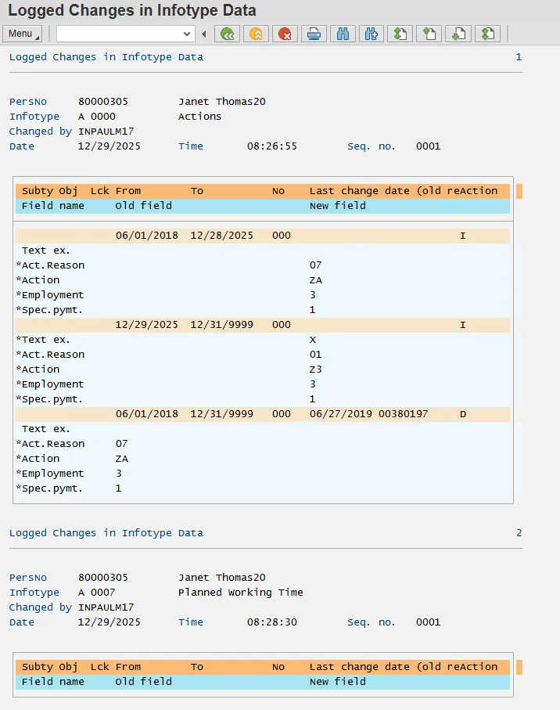560x710 pixels.
Task: Click the red Cancel icon
Action: (x=285, y=34)
